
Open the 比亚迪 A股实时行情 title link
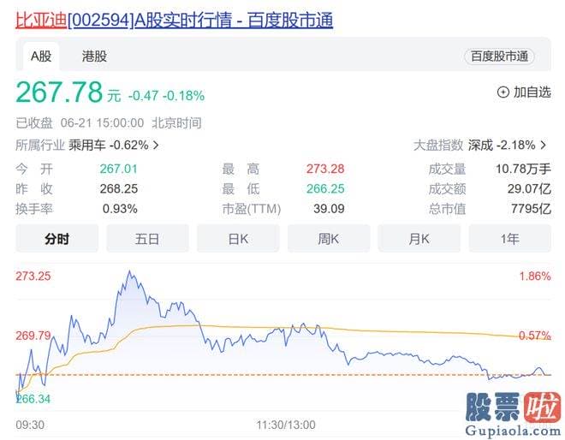[x=174, y=21]
